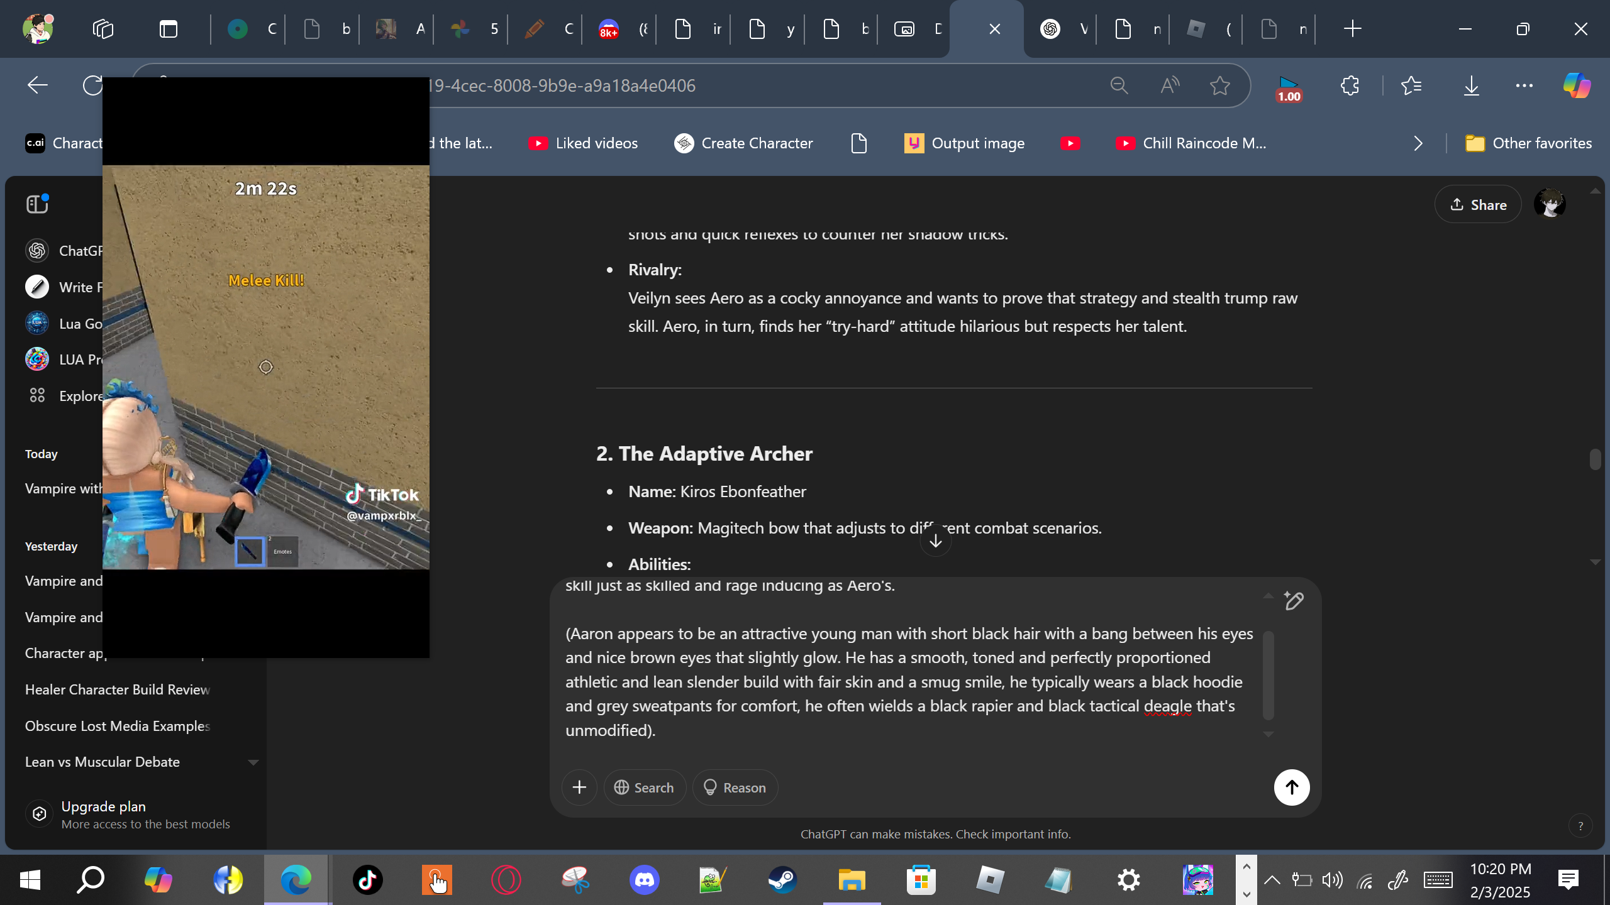Click the sidebar scroll-down arrow

[x=253, y=762]
